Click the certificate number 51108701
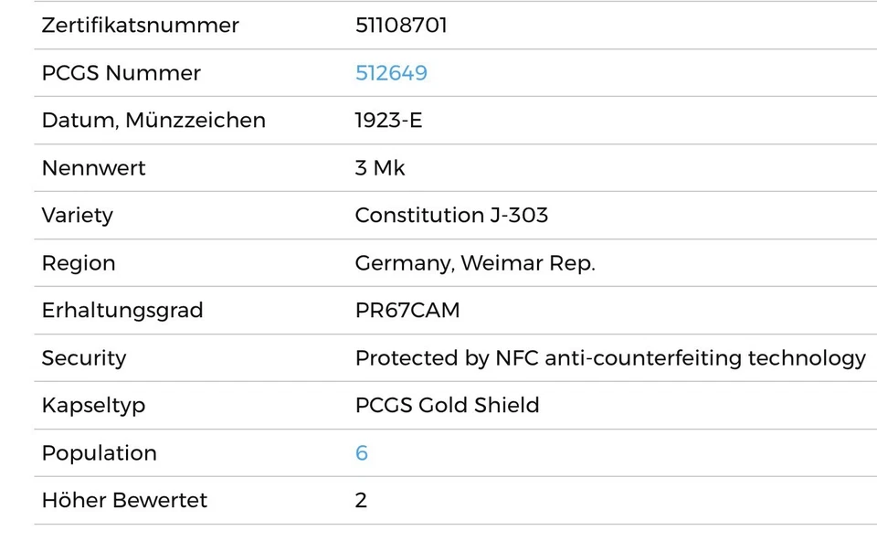Image resolution: width=877 pixels, height=552 pixels. click(x=401, y=26)
